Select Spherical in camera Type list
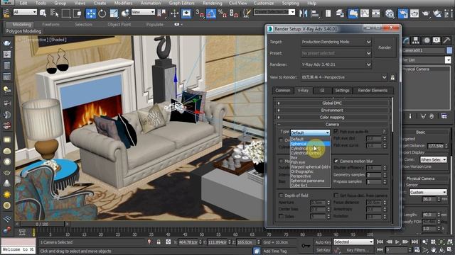The height and width of the screenshot is (255, 455). 310,144
